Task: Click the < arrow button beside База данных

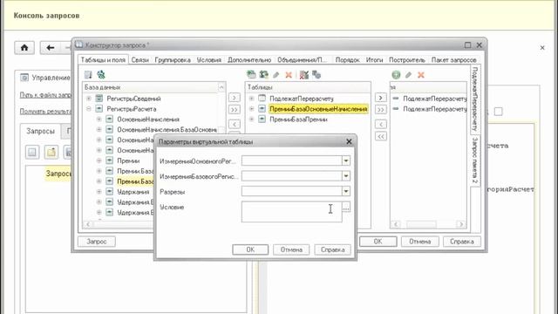Action: tap(235, 124)
